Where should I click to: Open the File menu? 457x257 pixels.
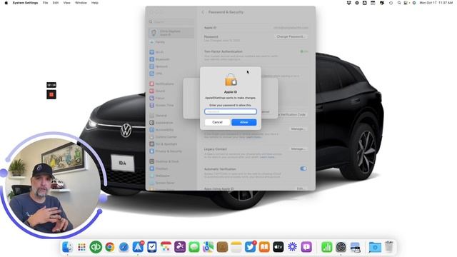click(45, 3)
